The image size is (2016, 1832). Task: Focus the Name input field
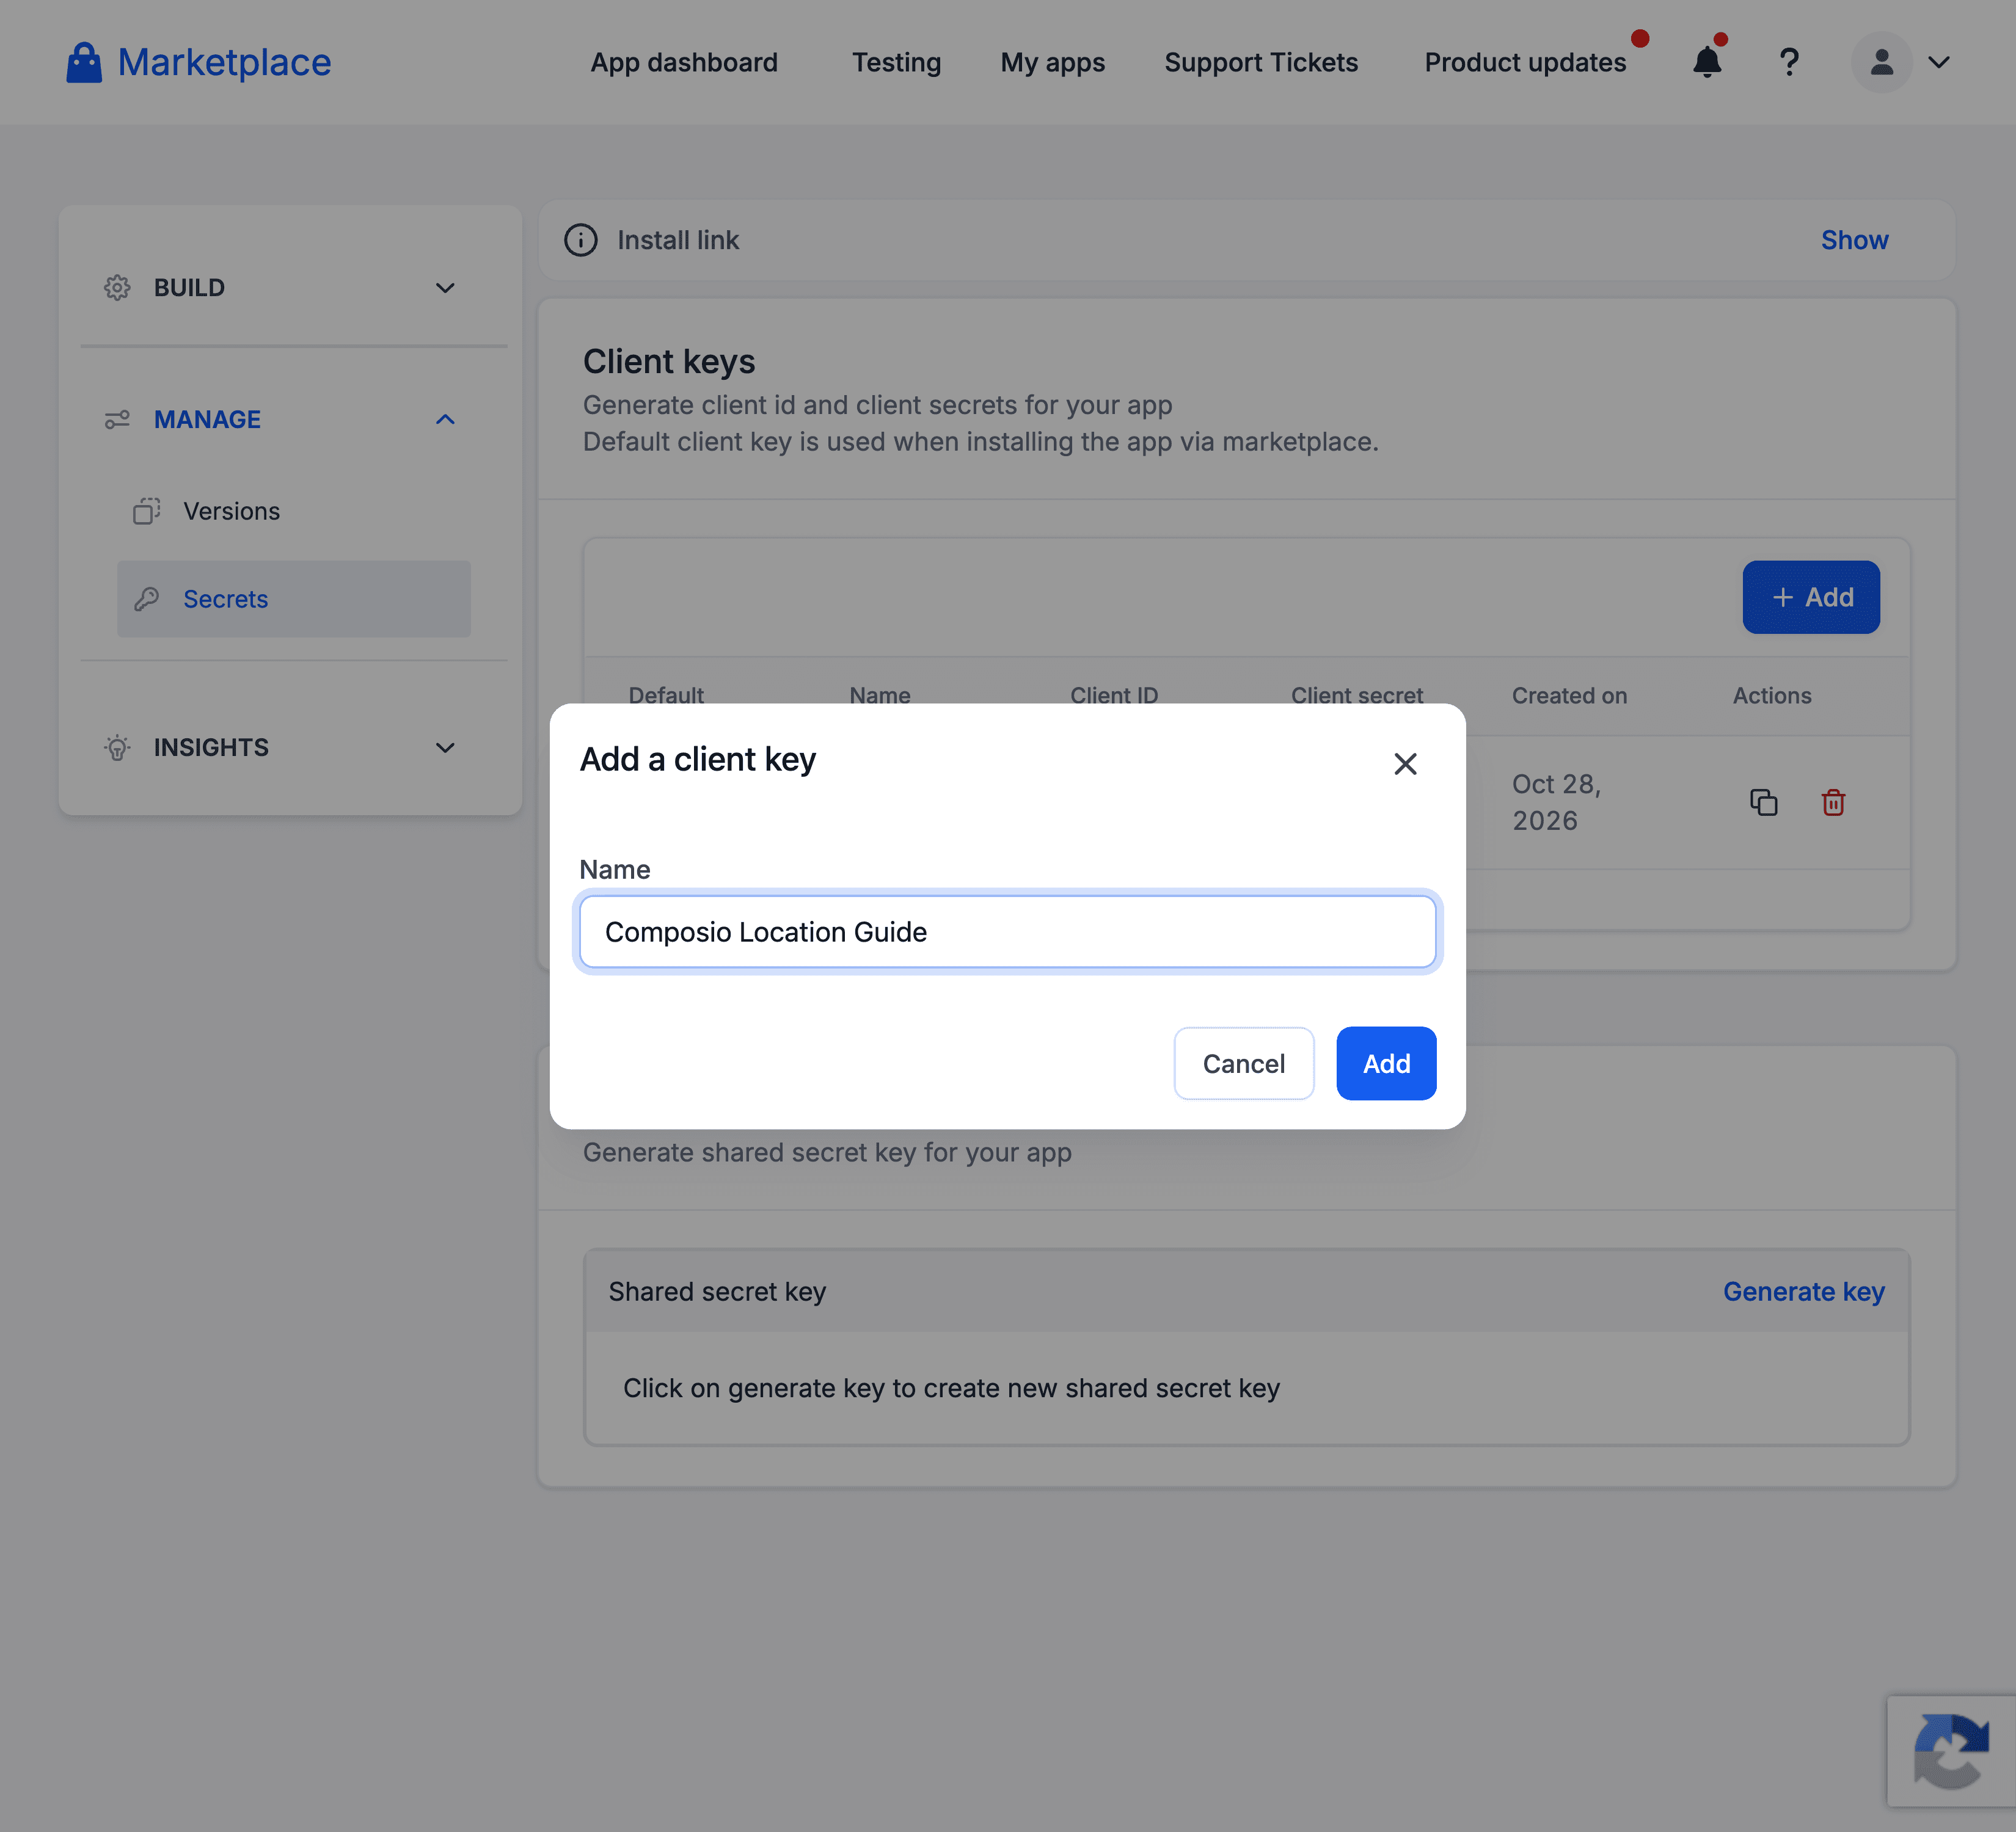[x=1007, y=931]
